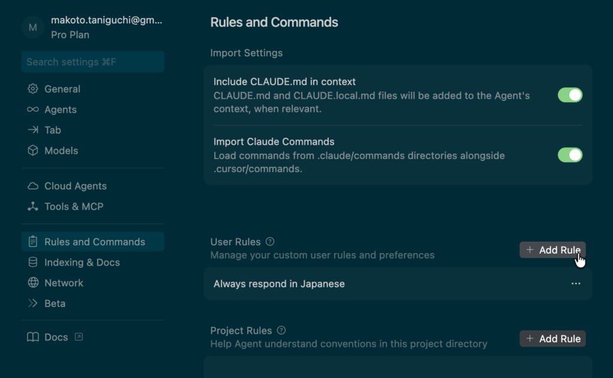Add a new User Rule
This screenshot has height=378, width=613.
pyautogui.click(x=553, y=250)
